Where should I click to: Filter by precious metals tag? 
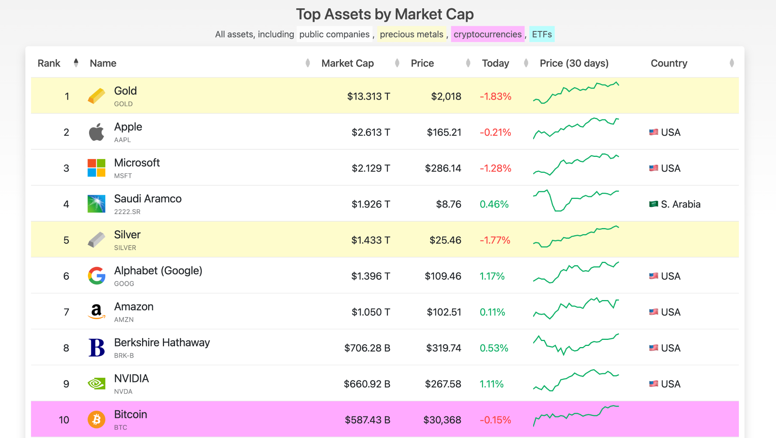pyautogui.click(x=411, y=34)
